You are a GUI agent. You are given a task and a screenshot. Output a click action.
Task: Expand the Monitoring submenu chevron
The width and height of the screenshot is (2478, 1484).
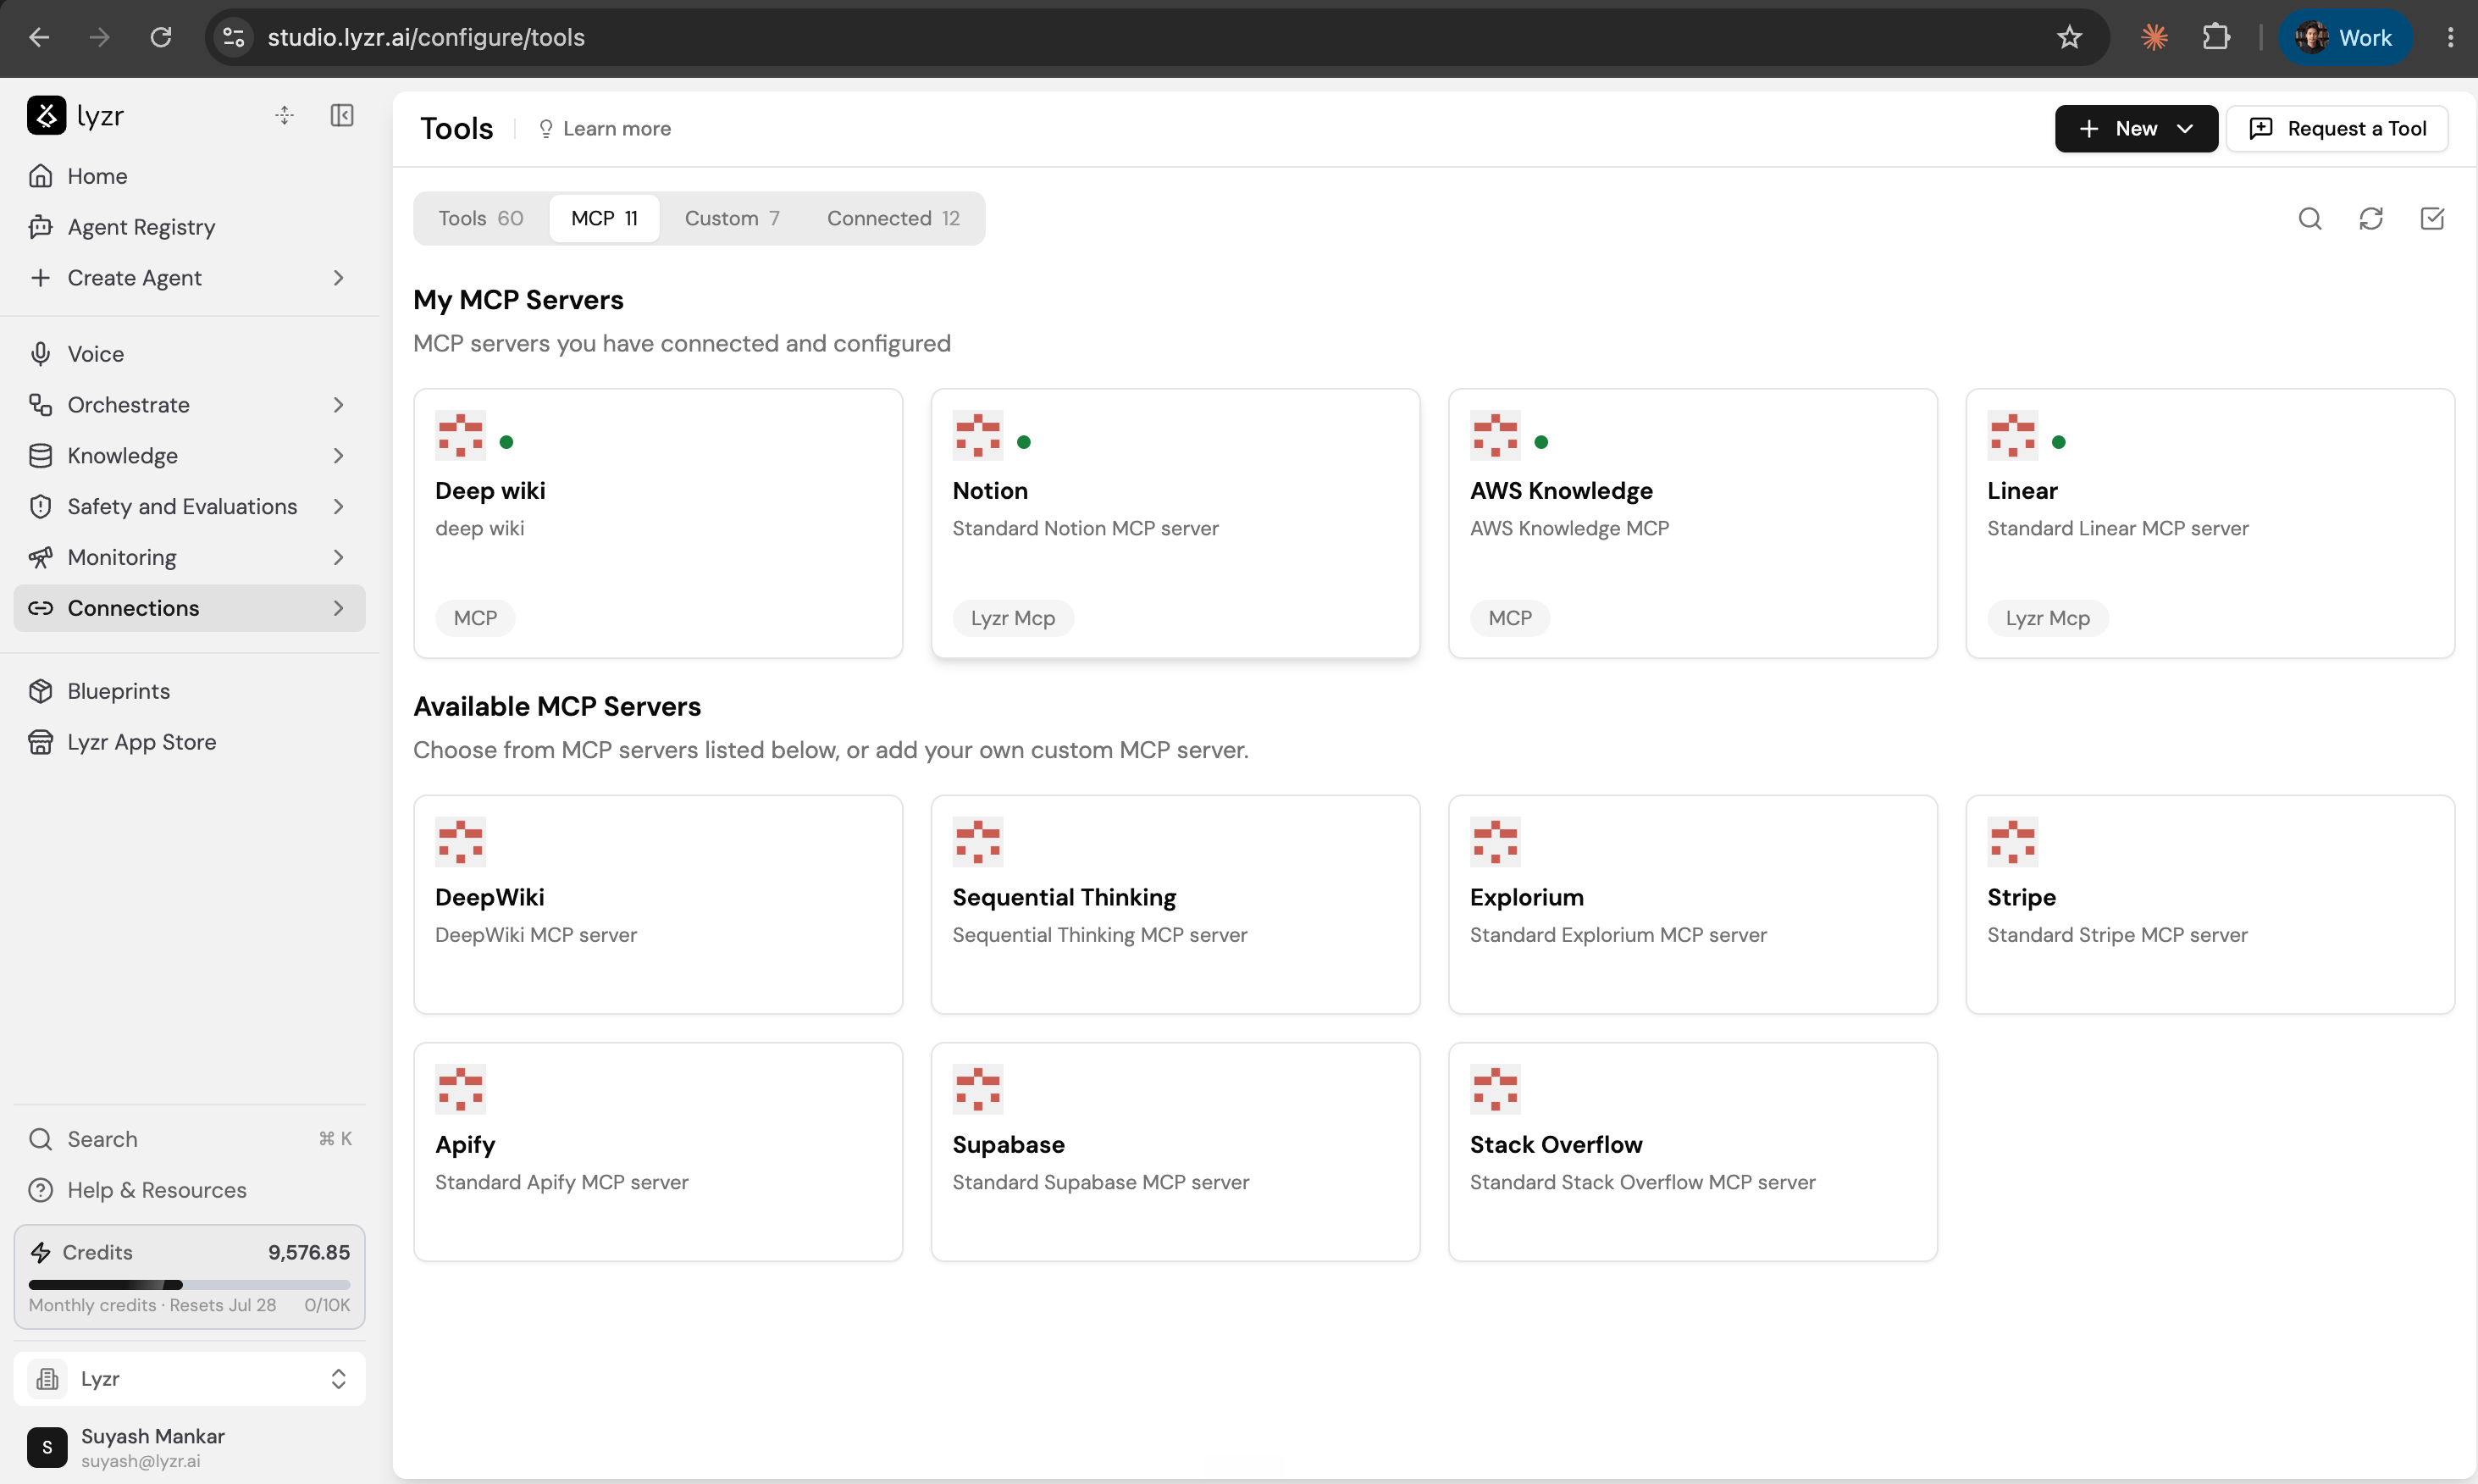(x=339, y=557)
